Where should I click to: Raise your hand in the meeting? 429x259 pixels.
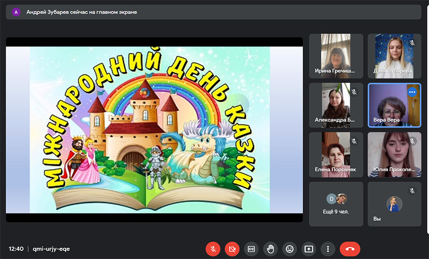[x=270, y=249]
